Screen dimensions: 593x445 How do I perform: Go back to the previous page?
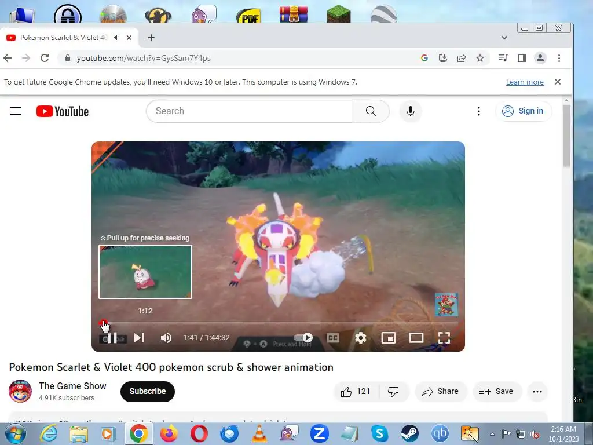8,58
